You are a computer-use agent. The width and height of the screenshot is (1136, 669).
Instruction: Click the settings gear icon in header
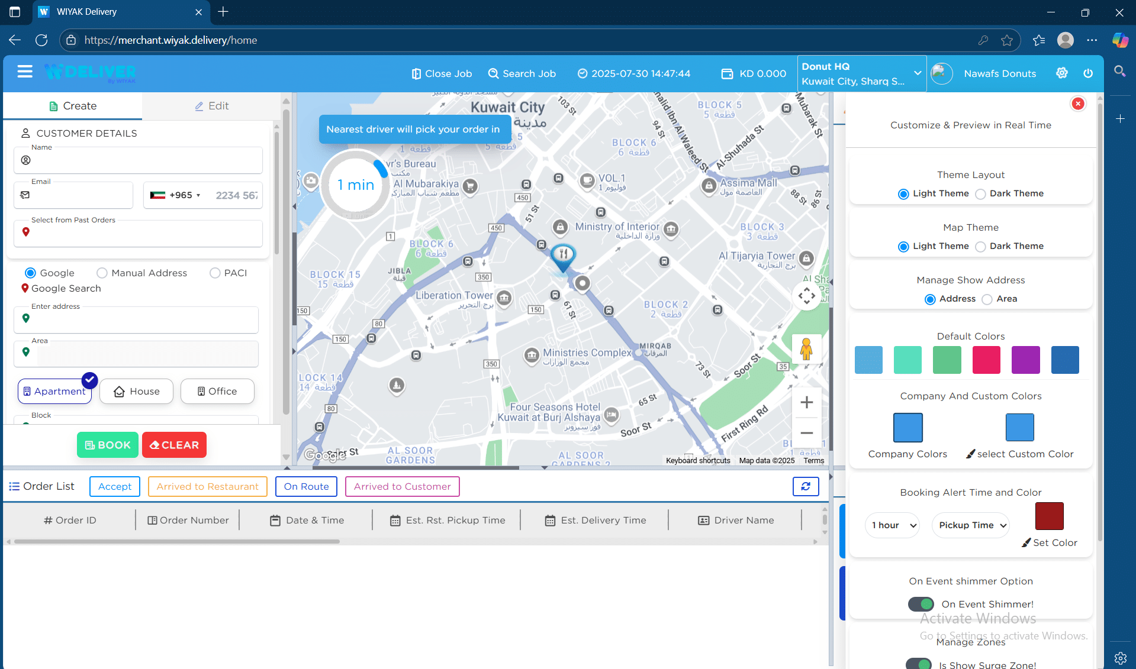pos(1062,73)
